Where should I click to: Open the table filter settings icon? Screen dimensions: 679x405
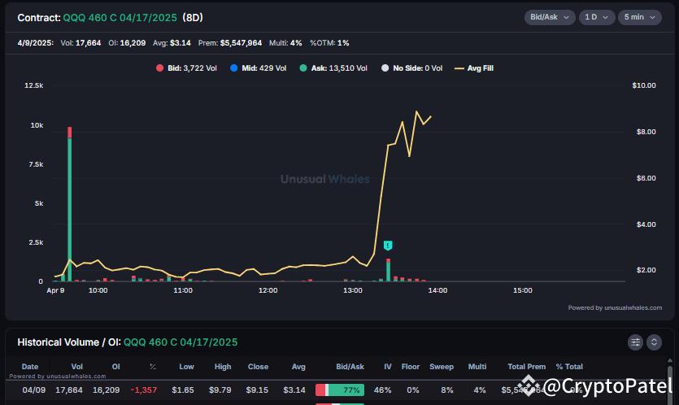point(636,342)
